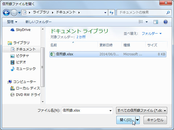The height and width of the screenshot is (130, 174).
Task: Select コンピューター in the navigation pane
Action: pos(22,82)
